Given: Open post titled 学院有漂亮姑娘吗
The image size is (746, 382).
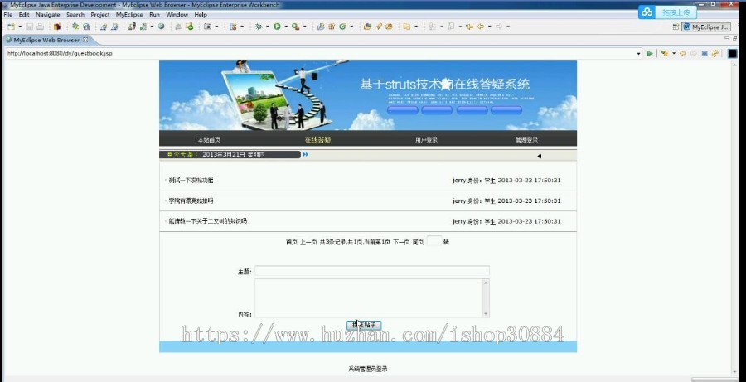Looking at the screenshot, I should coord(191,201).
